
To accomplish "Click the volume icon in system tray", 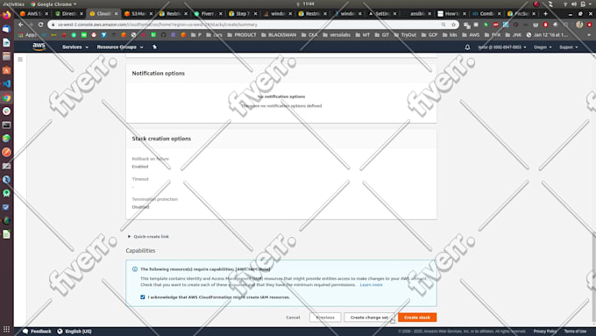I will (x=574, y=4).
